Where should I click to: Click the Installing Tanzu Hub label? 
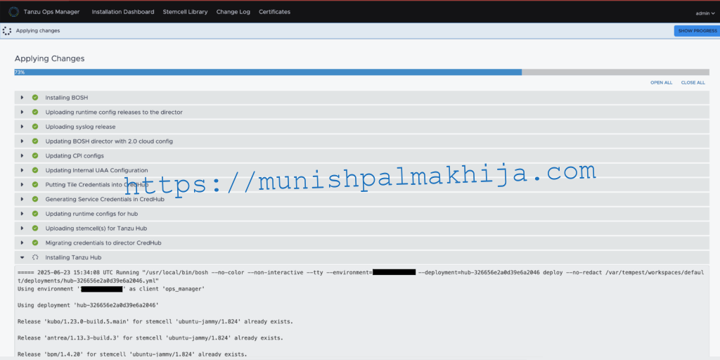73,257
